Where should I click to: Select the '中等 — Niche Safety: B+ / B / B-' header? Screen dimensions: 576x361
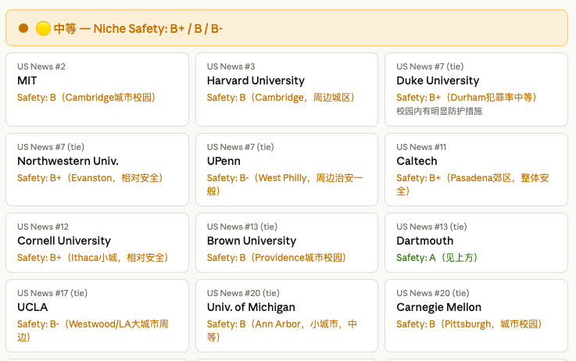pyautogui.click(x=287, y=28)
